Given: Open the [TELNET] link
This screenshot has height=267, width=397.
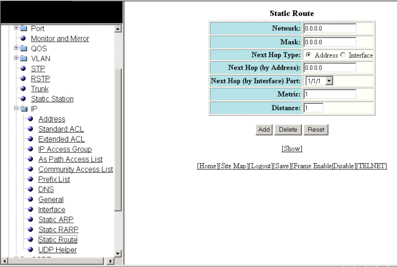Looking at the screenshot, I should 371,166.
